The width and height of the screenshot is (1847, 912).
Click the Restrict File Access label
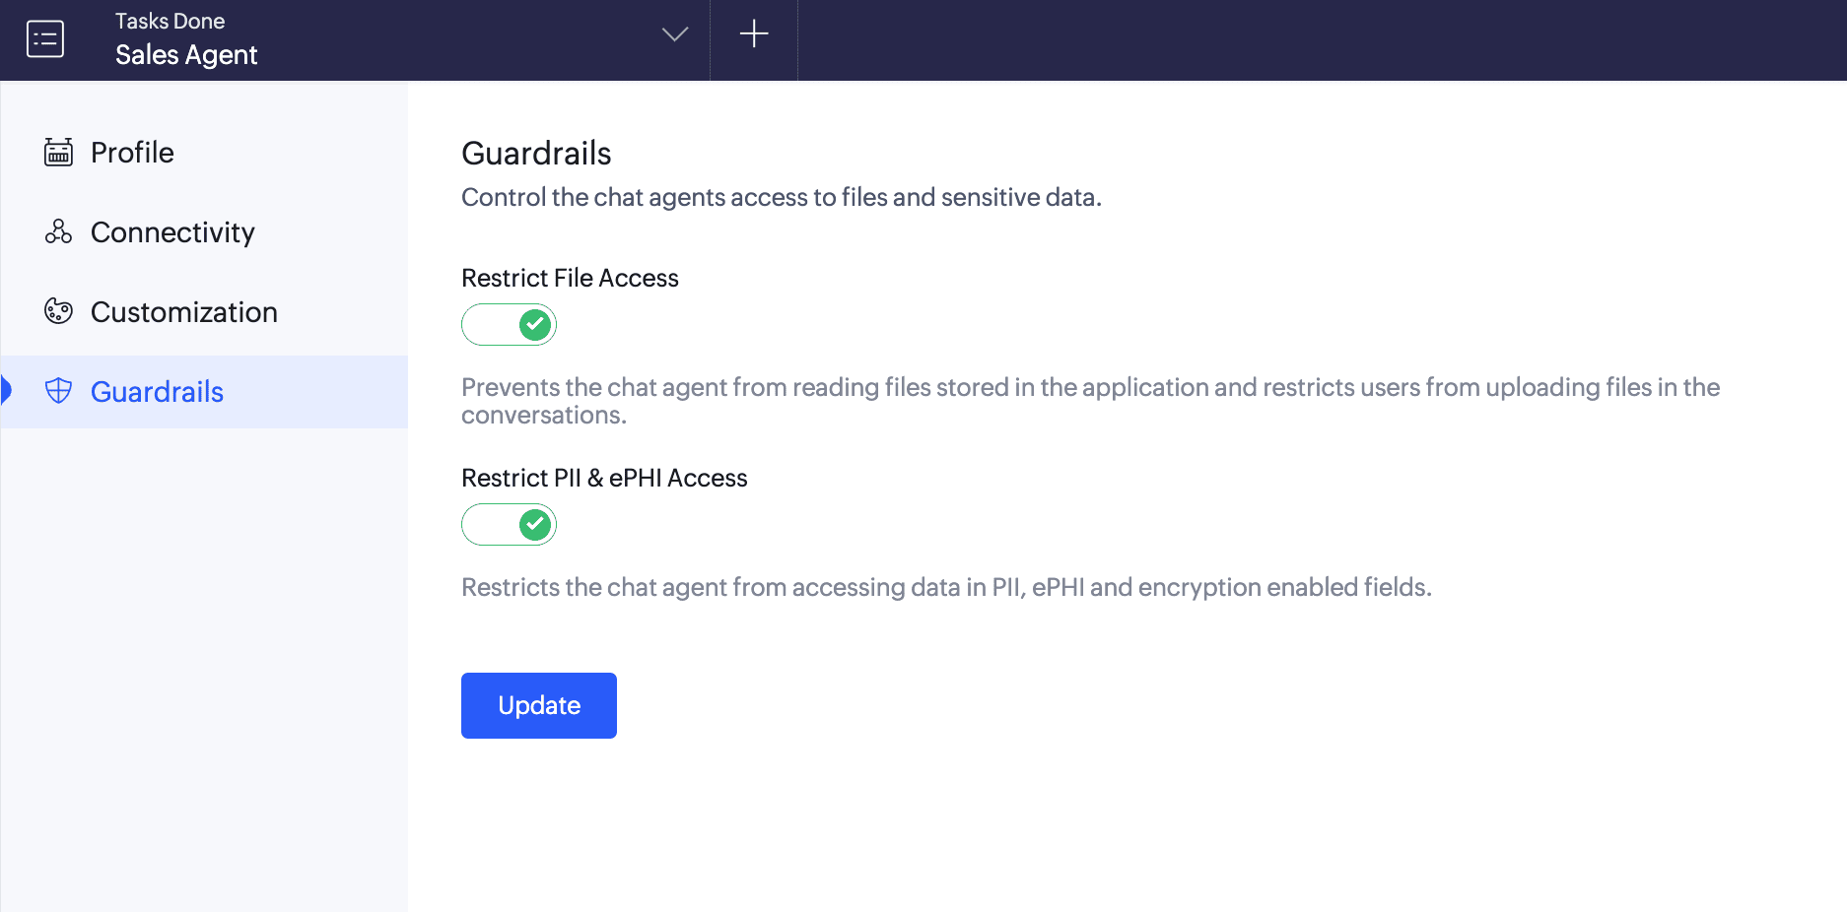pos(570,278)
